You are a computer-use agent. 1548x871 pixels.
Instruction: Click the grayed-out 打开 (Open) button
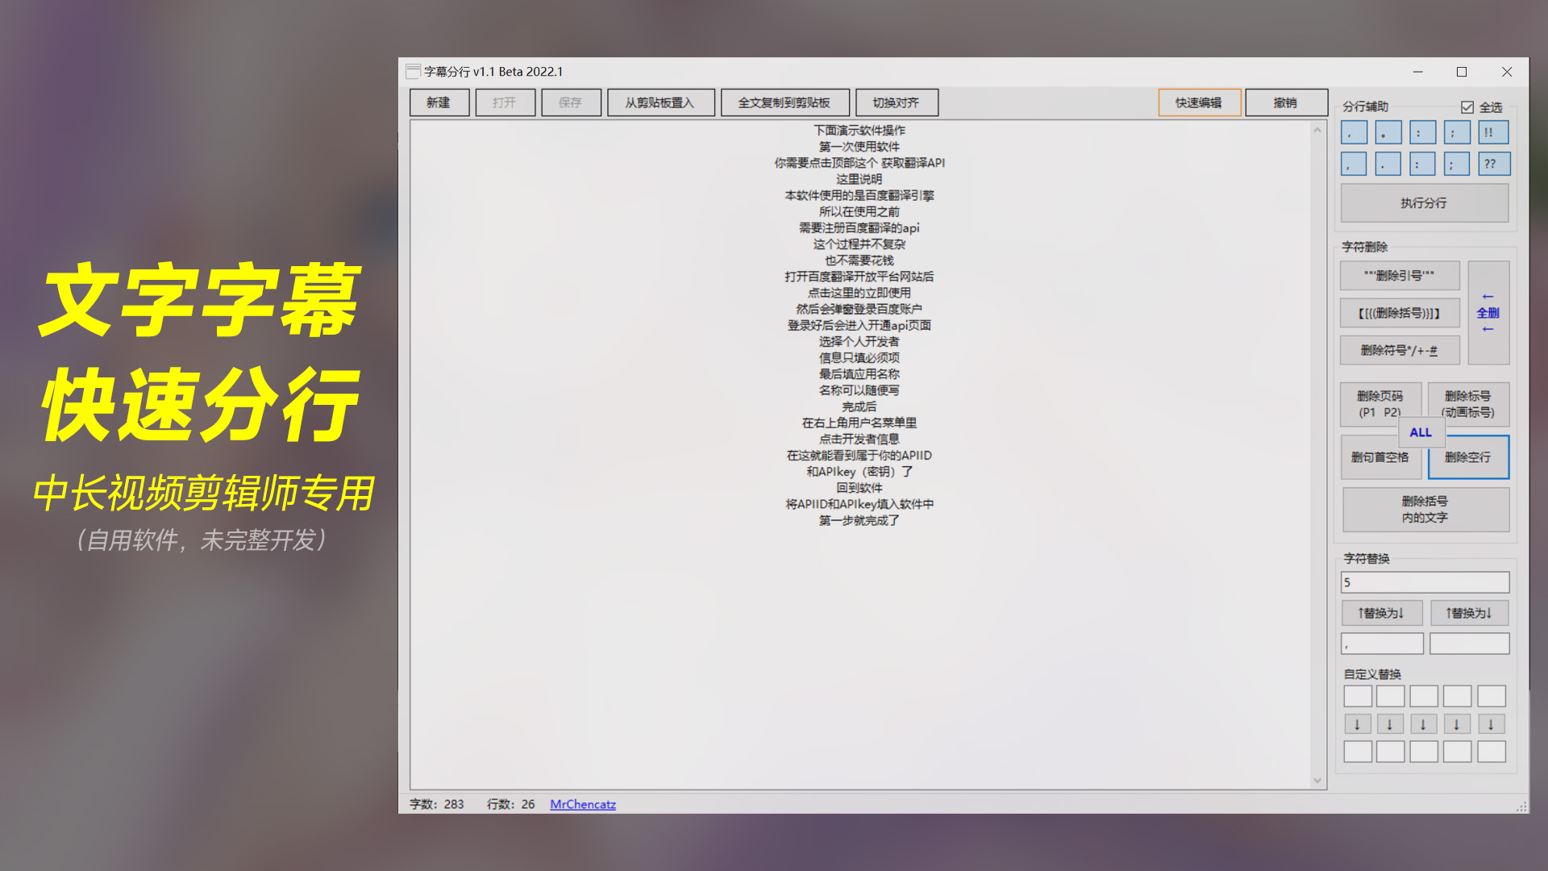(505, 102)
